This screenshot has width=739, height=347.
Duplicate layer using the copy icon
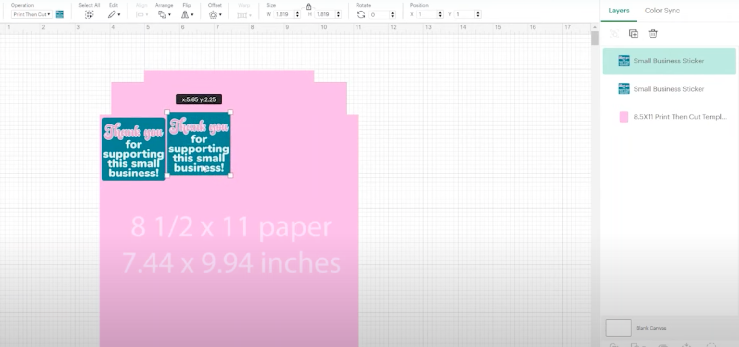pyautogui.click(x=633, y=34)
